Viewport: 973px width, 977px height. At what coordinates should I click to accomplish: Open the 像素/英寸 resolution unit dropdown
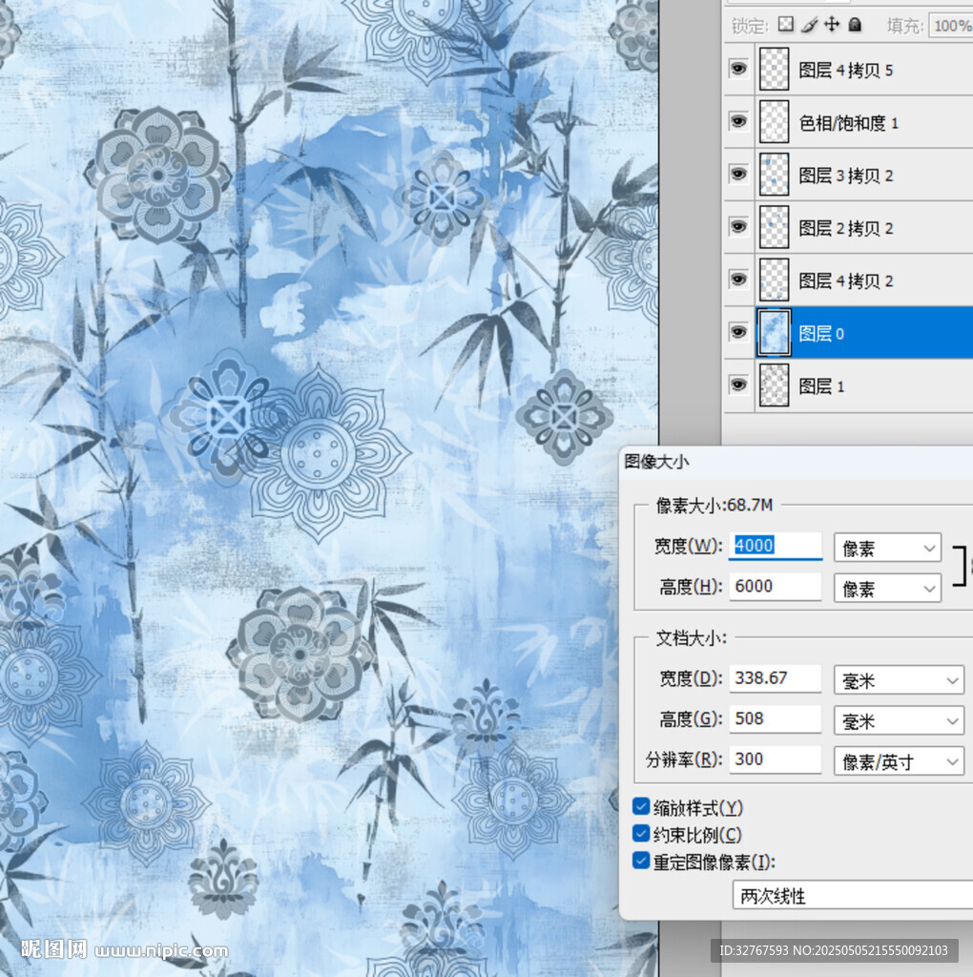pos(899,760)
